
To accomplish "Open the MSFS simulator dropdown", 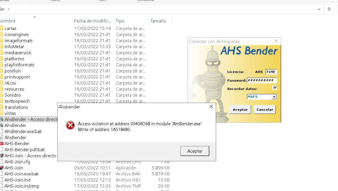I will [x=274, y=97].
